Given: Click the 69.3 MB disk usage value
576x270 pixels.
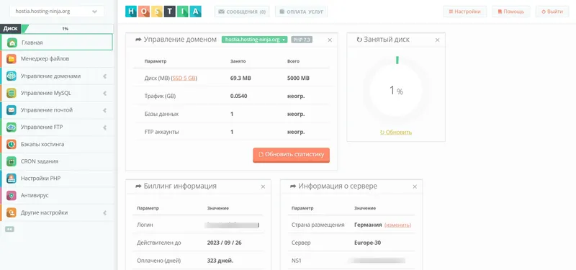Looking at the screenshot, I should click(x=240, y=78).
